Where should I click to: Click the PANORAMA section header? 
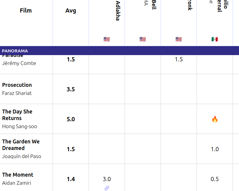coord(15,51)
